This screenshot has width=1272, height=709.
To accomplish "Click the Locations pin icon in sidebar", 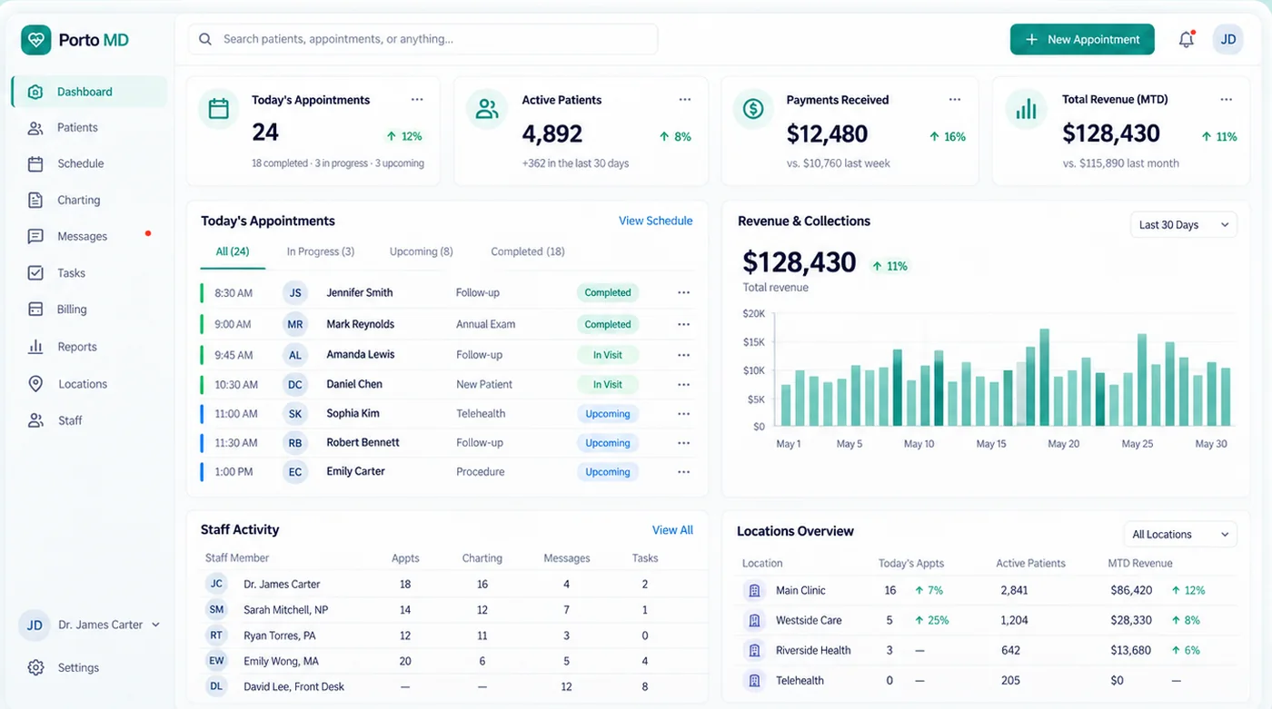I will (35, 384).
